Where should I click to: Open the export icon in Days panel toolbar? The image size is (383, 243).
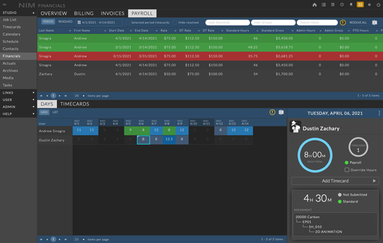pyautogui.click(x=281, y=113)
